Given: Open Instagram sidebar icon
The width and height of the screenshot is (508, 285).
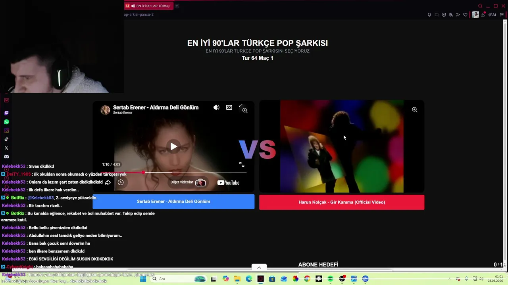Looking at the screenshot, I should click(6, 131).
